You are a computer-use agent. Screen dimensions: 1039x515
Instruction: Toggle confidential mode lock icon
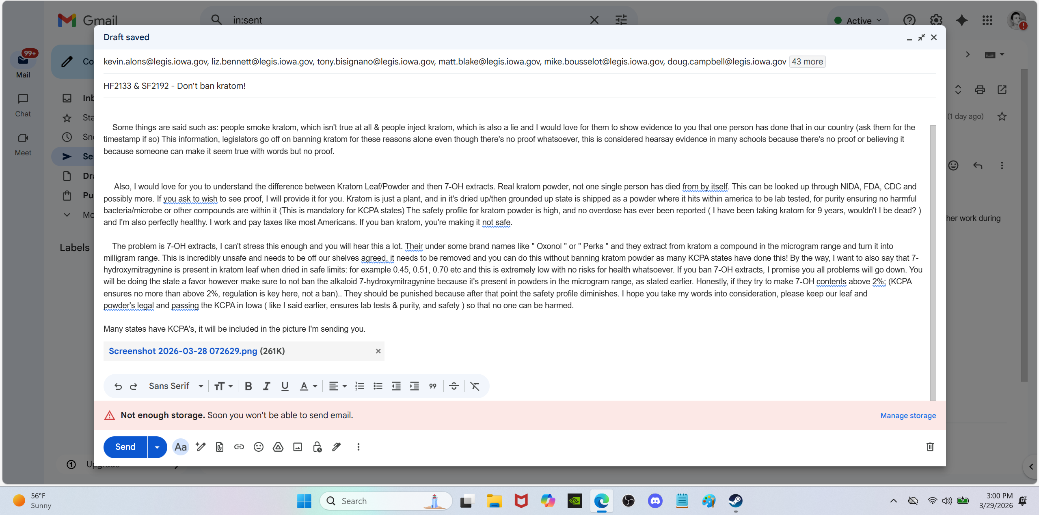[317, 447]
